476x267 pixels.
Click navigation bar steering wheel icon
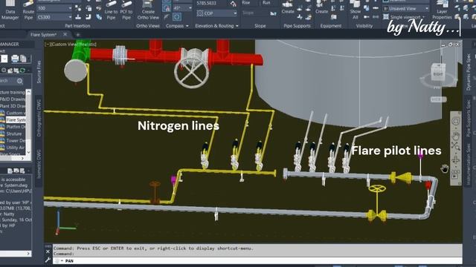[x=455, y=121]
